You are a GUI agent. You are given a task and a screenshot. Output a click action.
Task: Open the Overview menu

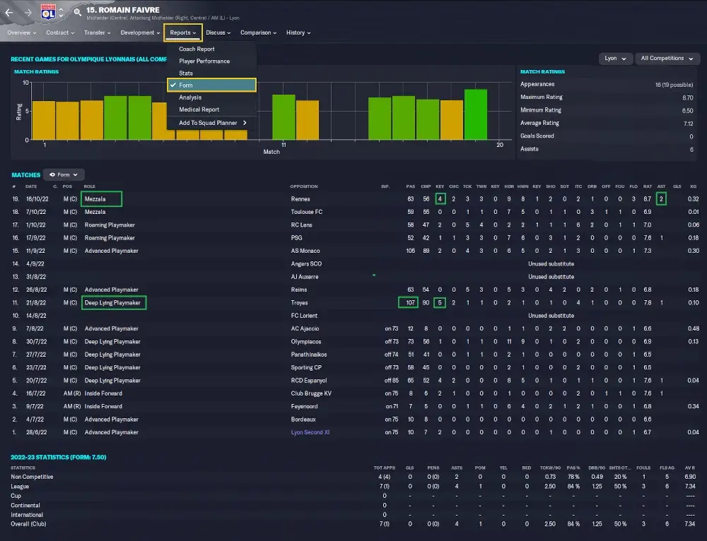(21, 32)
